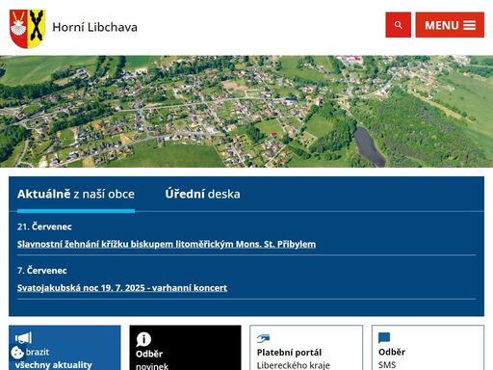The width and height of the screenshot is (493, 370).
Task: Click the 21. Červenec date text
Action: (x=44, y=226)
